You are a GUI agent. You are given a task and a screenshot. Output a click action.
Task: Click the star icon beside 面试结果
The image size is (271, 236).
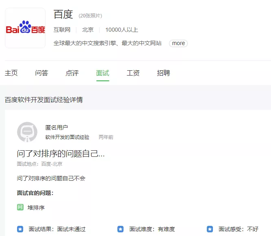pyautogui.click(x=20, y=229)
